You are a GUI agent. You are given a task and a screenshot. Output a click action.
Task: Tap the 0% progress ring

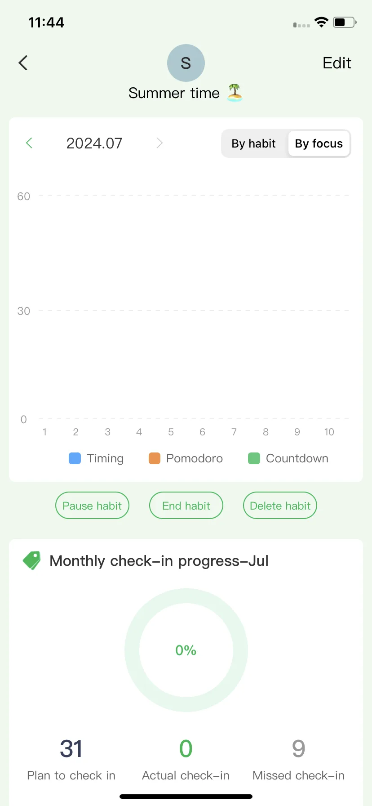186,650
